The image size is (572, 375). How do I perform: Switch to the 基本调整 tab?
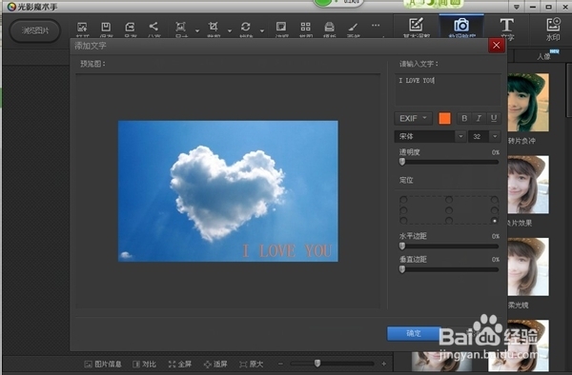click(x=417, y=28)
